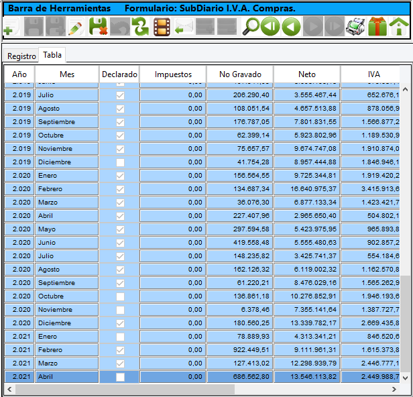Switch to the Registro tab
Image resolution: width=413 pixels, height=397 pixels.
point(21,56)
